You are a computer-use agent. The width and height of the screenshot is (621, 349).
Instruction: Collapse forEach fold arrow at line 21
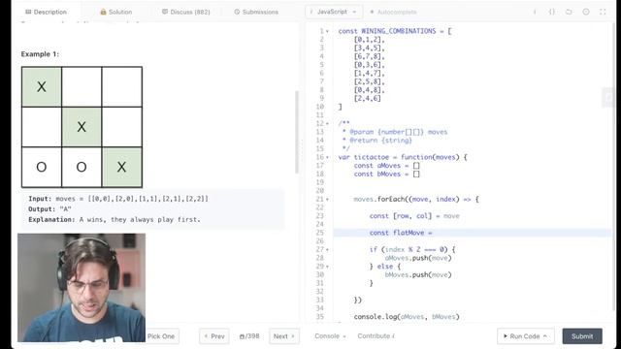(x=328, y=200)
